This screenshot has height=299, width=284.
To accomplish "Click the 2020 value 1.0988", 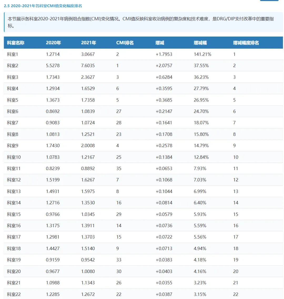I will coord(53,283).
